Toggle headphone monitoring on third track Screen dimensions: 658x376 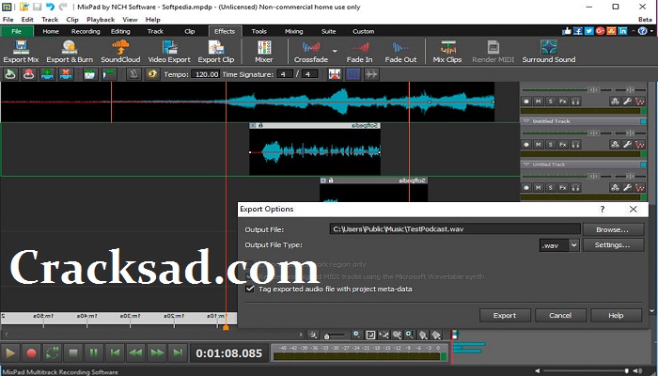pyautogui.click(x=575, y=188)
